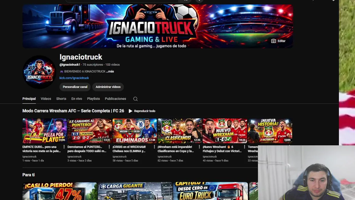
Task: Open the Playlists tab
Action: [93, 99]
